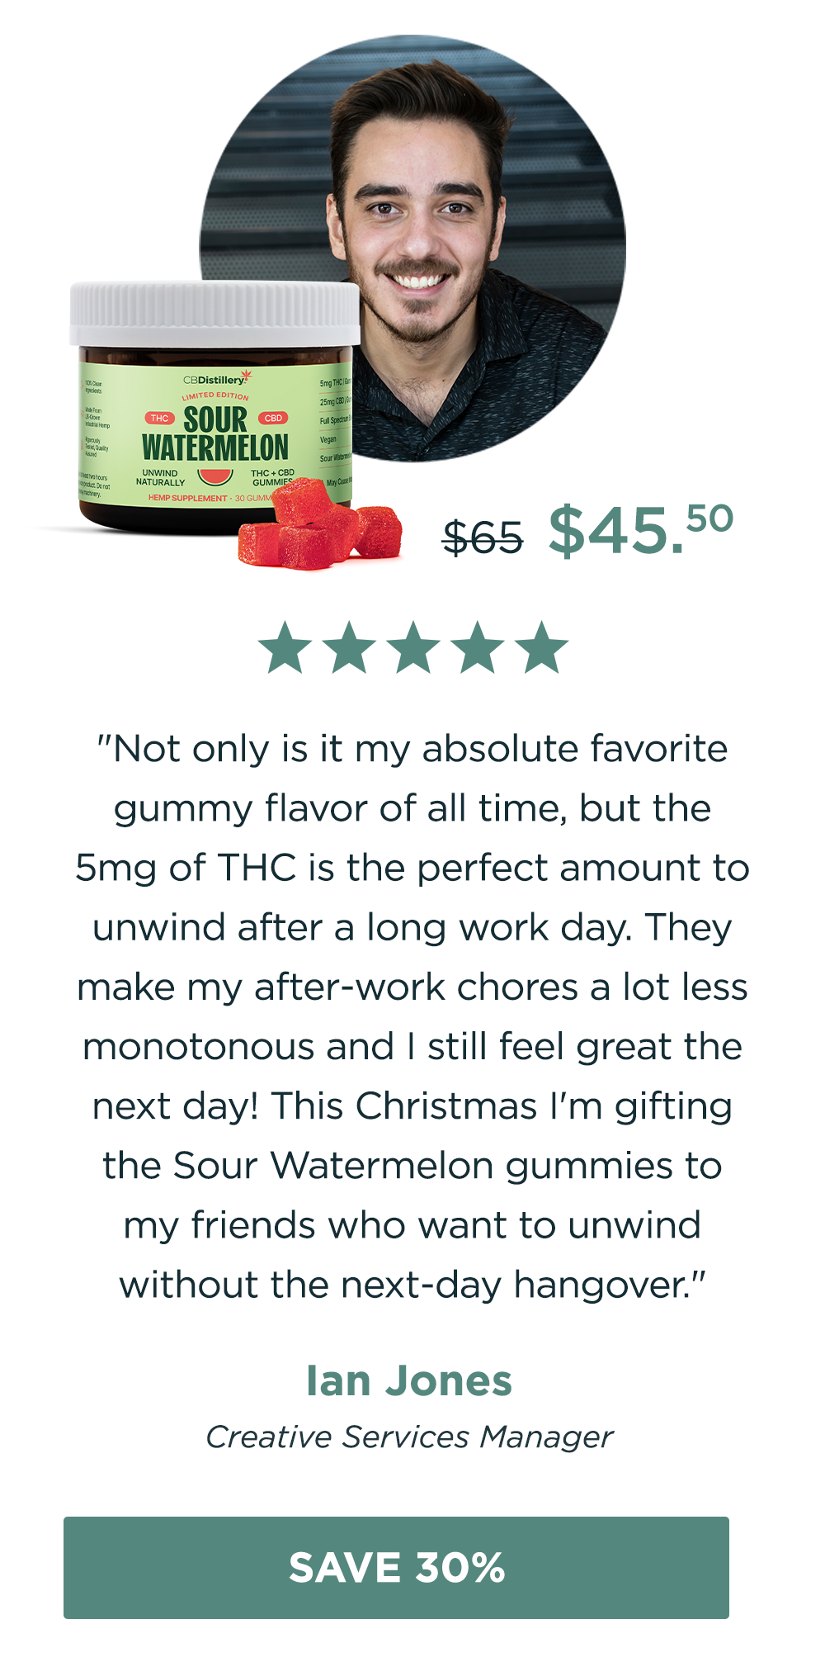
Task: Select the second rating star
Action: pyautogui.click(x=349, y=648)
